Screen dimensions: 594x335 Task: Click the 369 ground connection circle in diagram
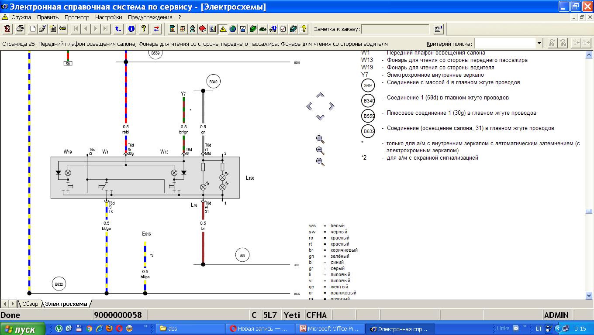pyautogui.click(x=242, y=255)
